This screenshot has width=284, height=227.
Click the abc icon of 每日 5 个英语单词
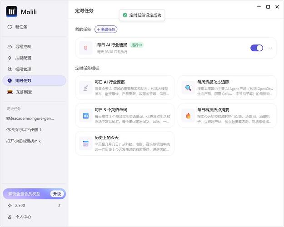(86, 115)
